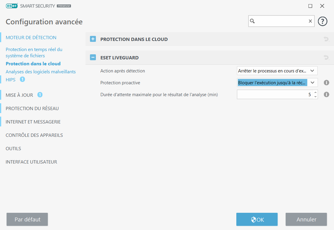
Task: Increase the max wait duration value
Action: click(316, 92)
